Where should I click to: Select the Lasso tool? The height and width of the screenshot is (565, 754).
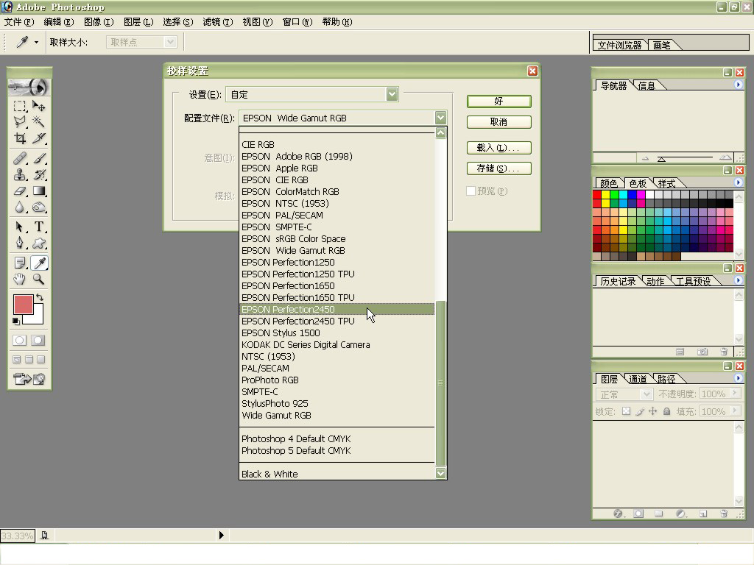coord(20,122)
